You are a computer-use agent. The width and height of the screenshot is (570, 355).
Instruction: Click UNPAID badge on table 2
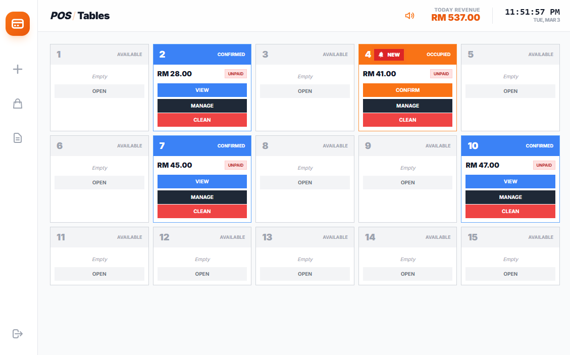pos(236,74)
